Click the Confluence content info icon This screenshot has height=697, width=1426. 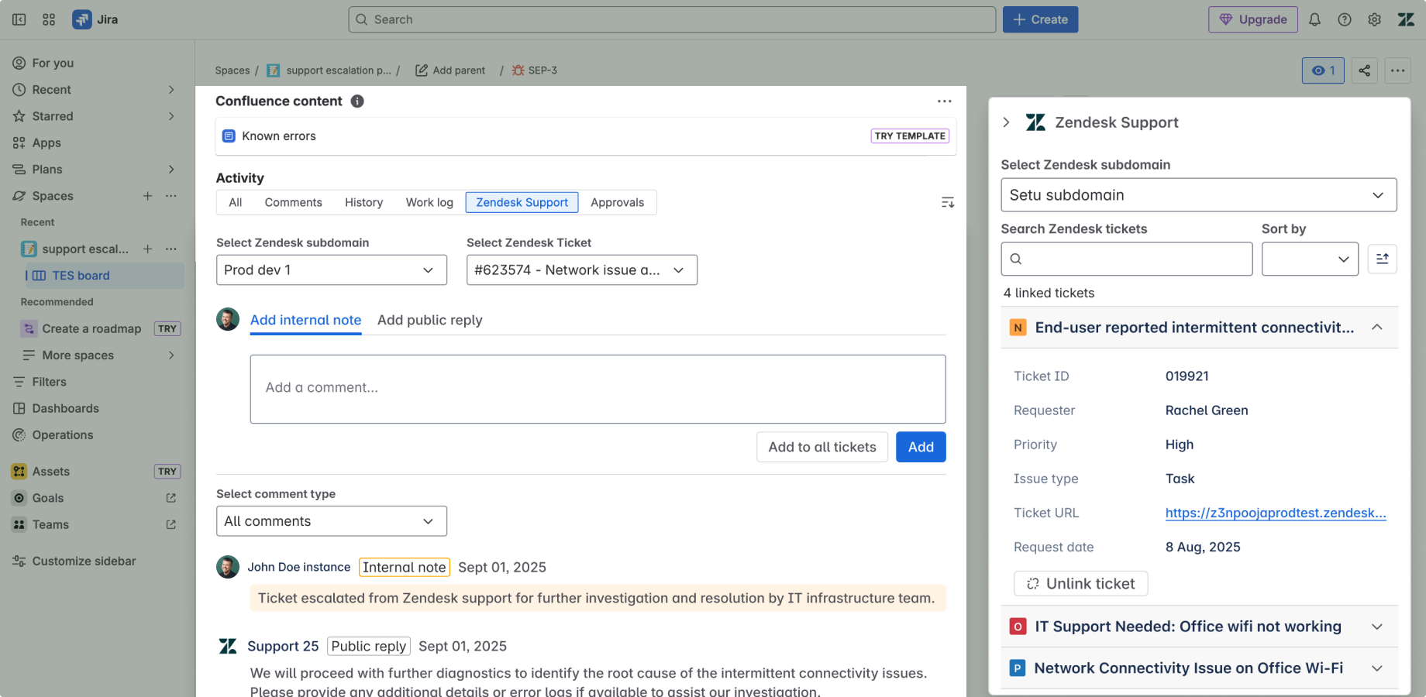coord(357,101)
